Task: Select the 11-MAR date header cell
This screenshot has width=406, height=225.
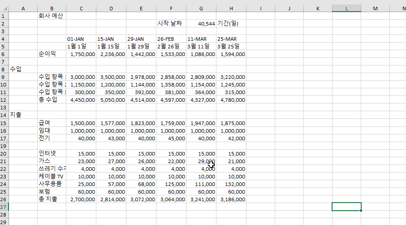Action: point(201,39)
